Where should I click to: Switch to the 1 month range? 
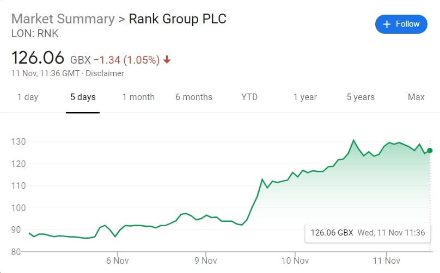click(138, 97)
